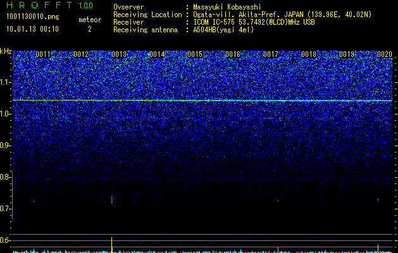Click the bright carrier line near 1.04 kHz

[x=202, y=101]
